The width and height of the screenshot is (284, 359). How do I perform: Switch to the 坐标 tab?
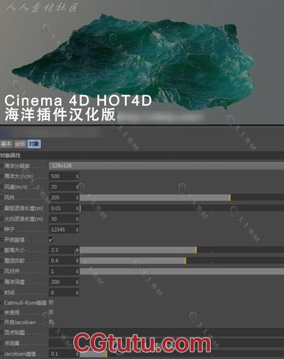click(x=20, y=144)
